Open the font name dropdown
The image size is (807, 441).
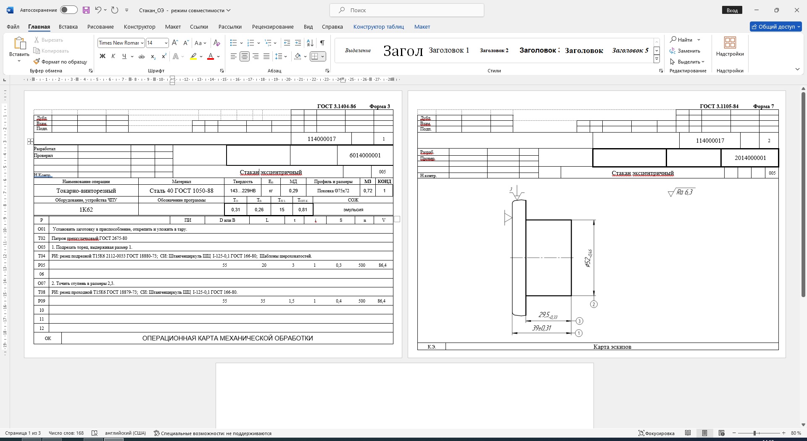[142, 43]
